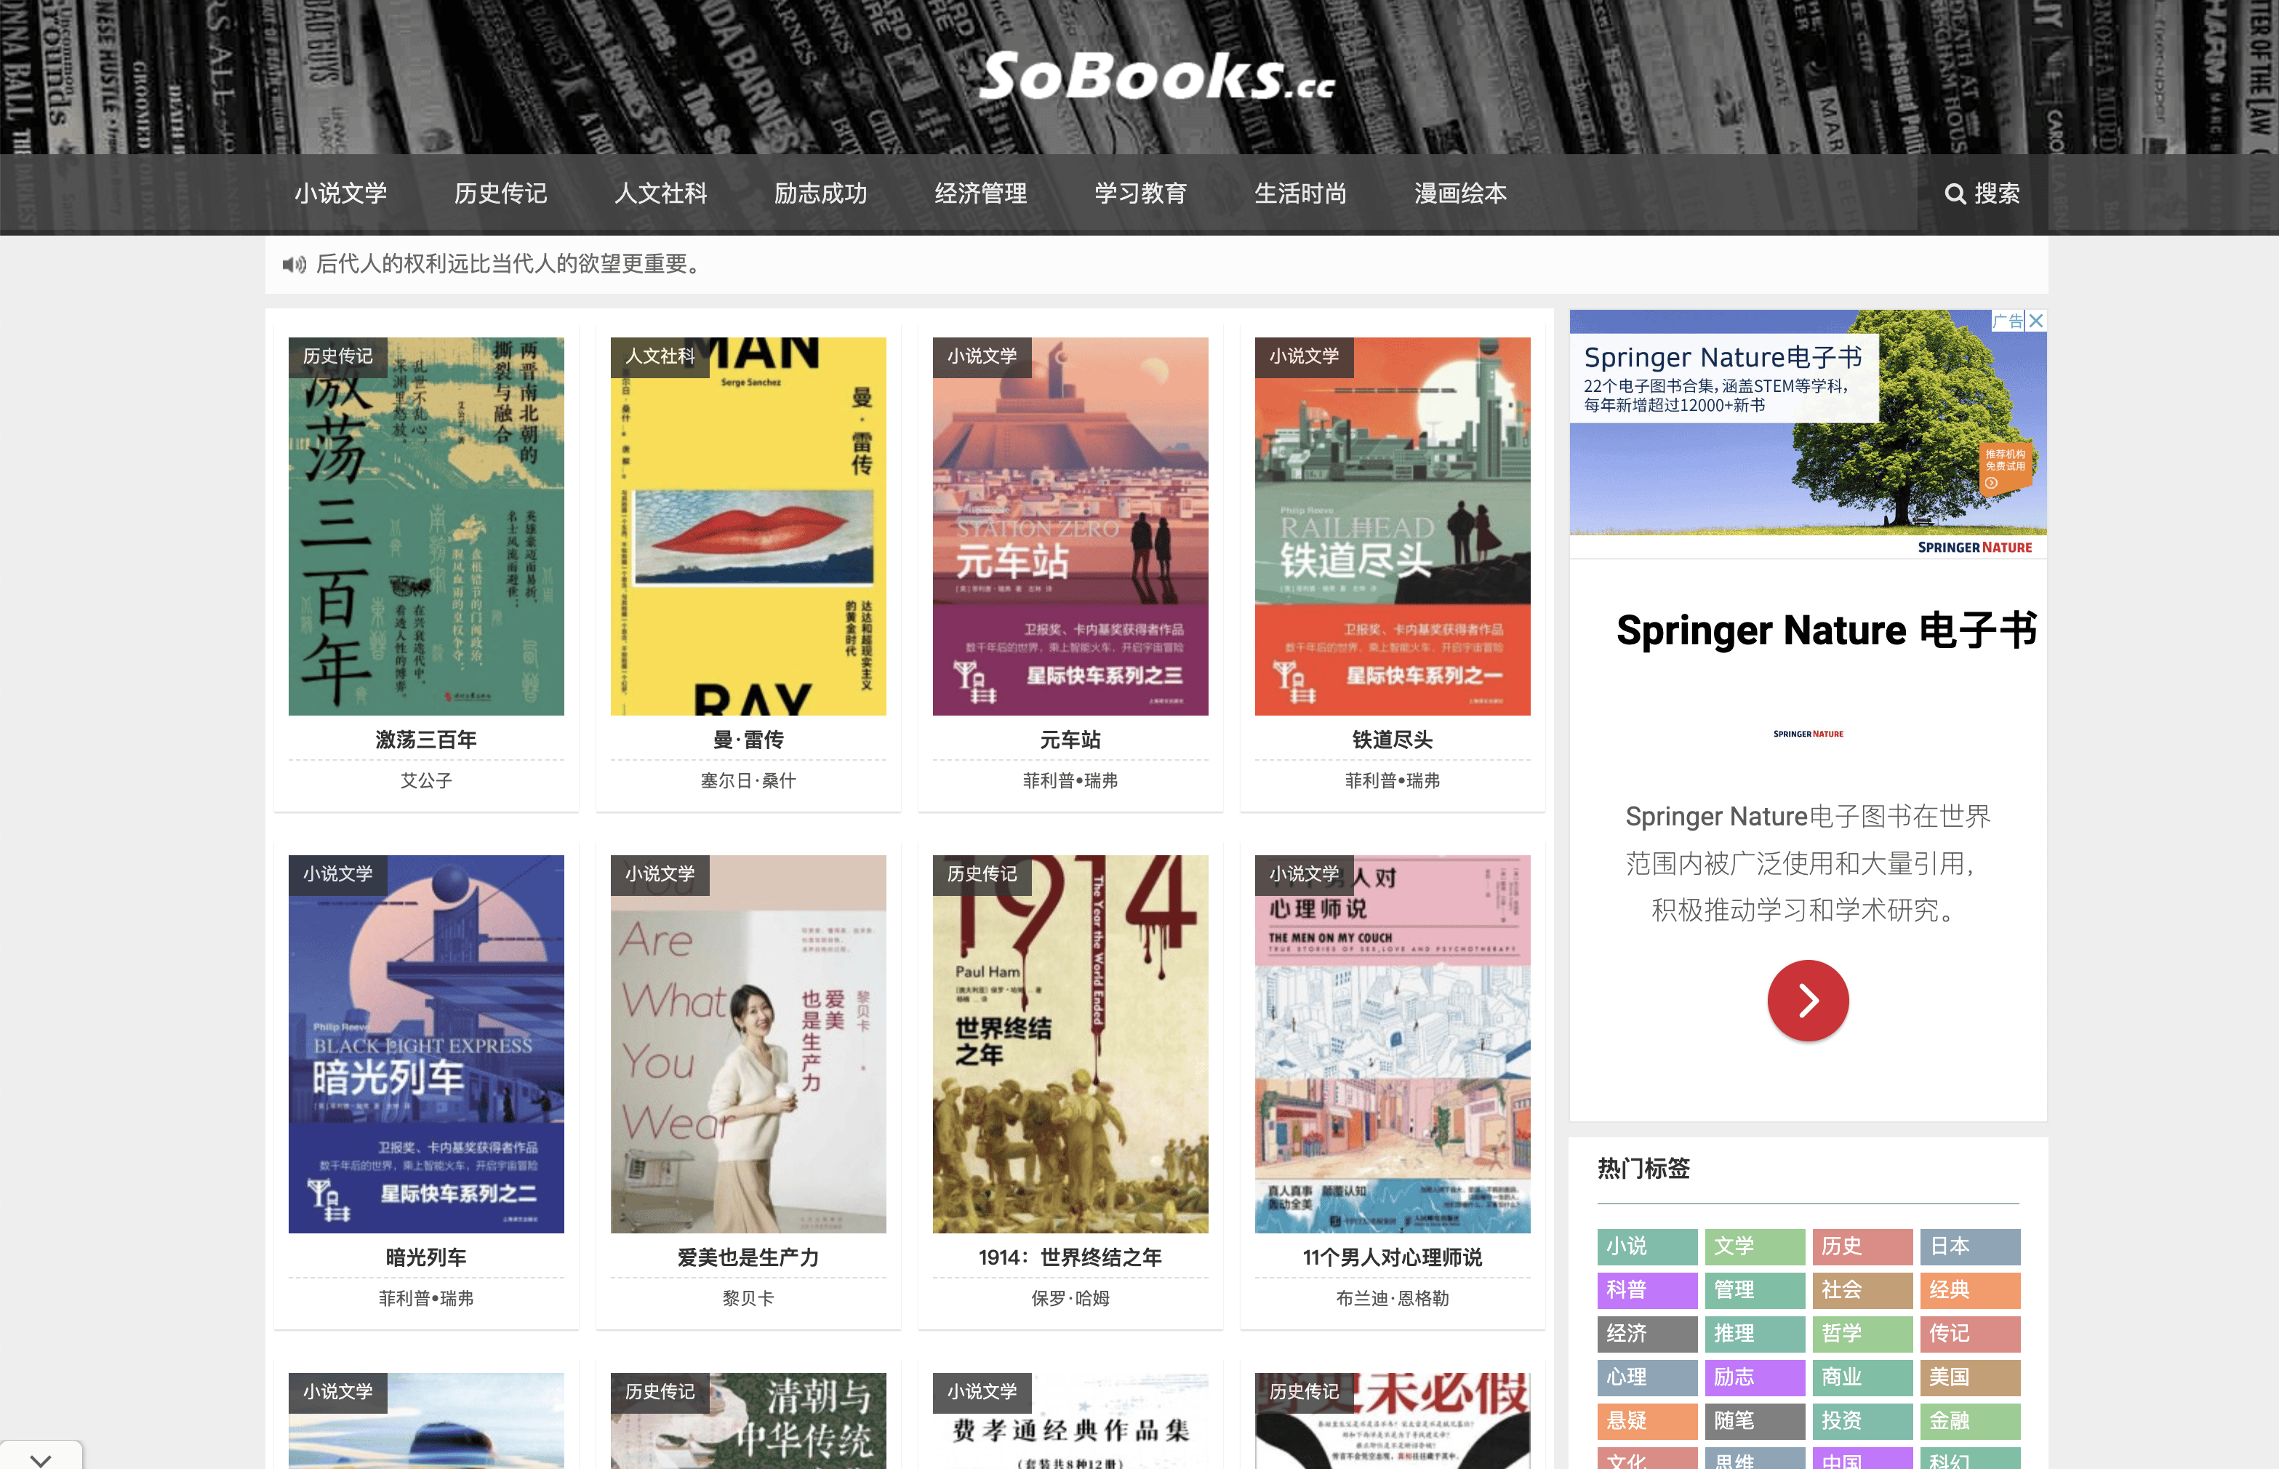Screen dimensions: 2279x1469
Task: Select the 心理 hot tag
Action: coord(1647,1378)
